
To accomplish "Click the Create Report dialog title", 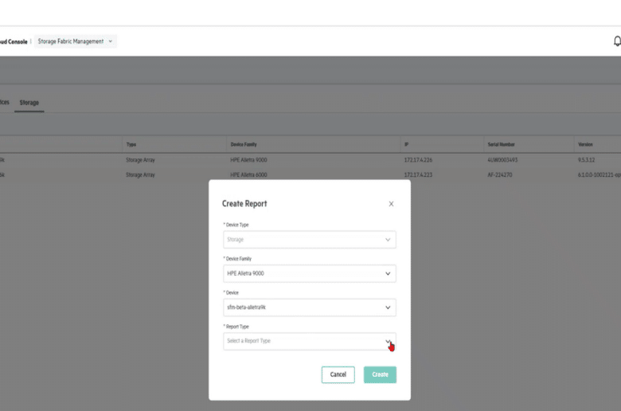I will coord(244,204).
